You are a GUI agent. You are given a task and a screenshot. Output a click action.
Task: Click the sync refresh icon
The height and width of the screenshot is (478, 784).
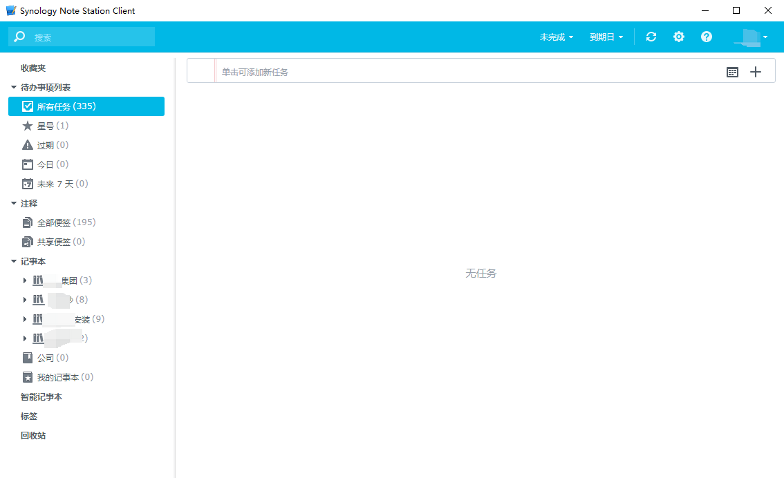[651, 37]
